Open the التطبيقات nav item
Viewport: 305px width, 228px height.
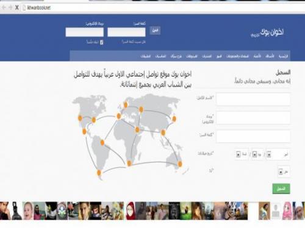pos(146,56)
